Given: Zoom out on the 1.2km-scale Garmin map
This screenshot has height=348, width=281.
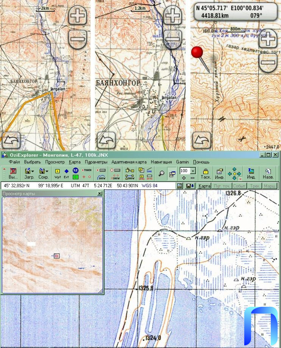Looking at the screenshot, I should coord(172,39).
